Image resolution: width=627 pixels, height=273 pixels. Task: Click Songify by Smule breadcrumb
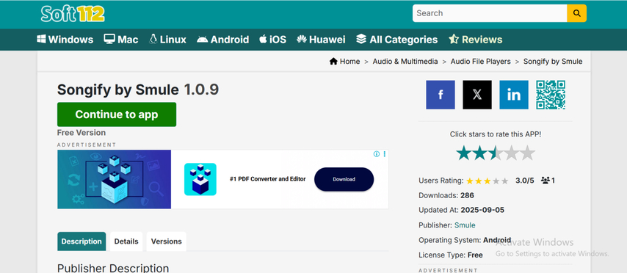pos(553,62)
